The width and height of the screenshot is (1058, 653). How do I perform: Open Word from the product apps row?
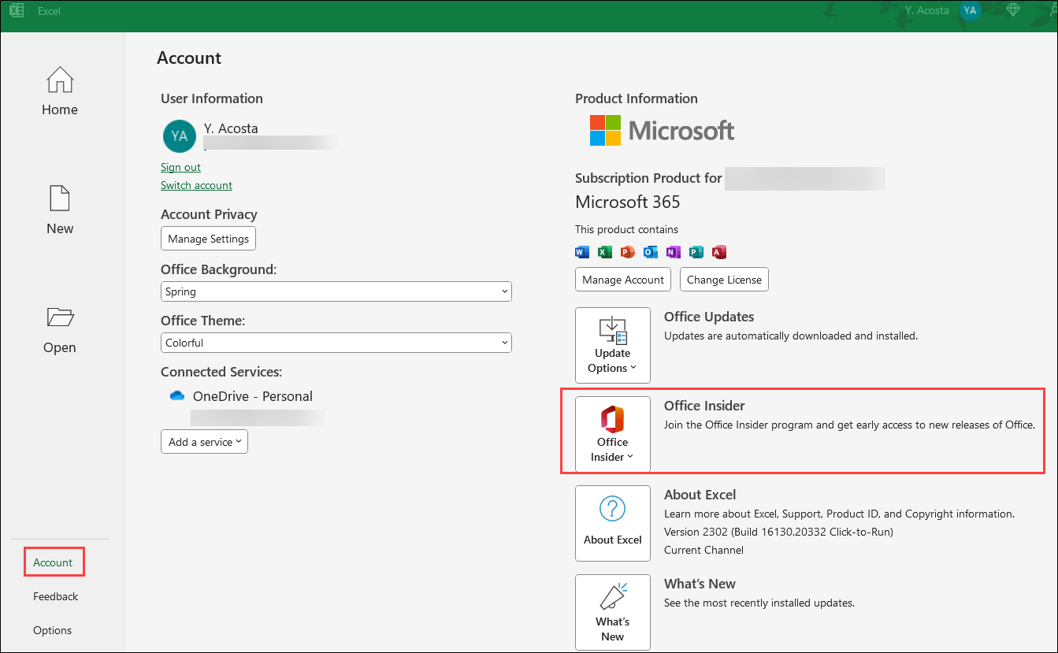[x=582, y=252]
